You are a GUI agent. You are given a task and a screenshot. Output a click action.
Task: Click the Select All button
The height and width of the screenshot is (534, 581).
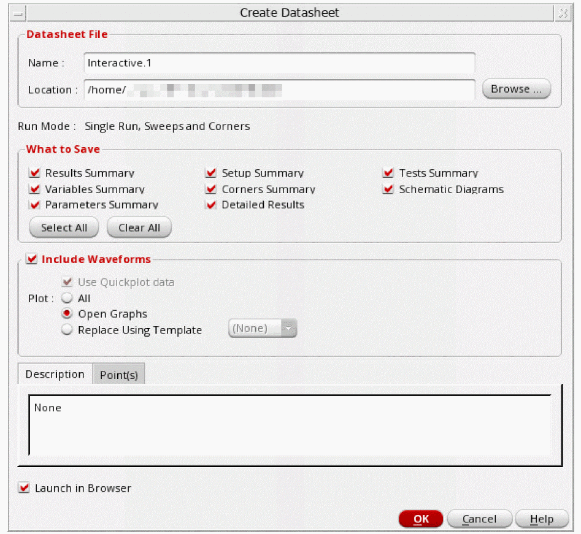pos(64,227)
